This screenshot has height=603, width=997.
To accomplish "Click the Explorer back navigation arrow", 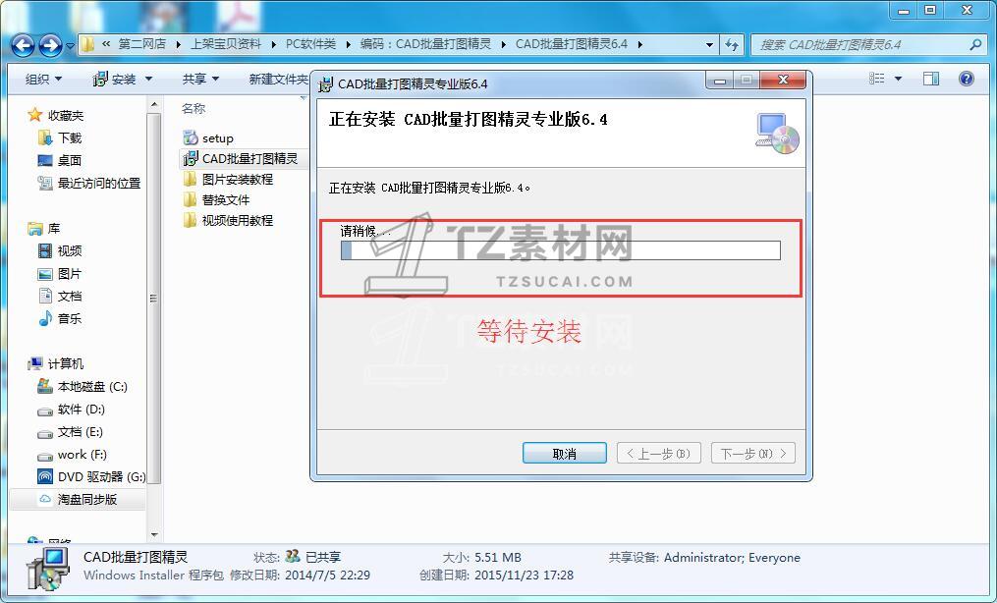I will [x=23, y=45].
